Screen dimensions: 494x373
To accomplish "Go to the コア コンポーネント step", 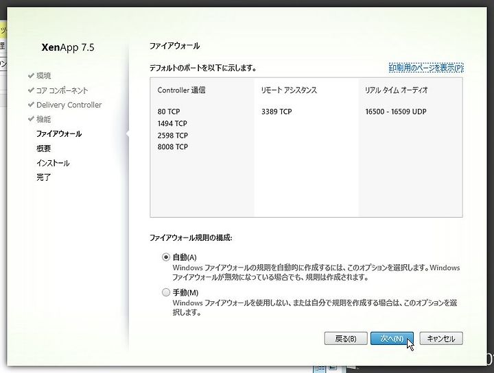I will [62, 90].
